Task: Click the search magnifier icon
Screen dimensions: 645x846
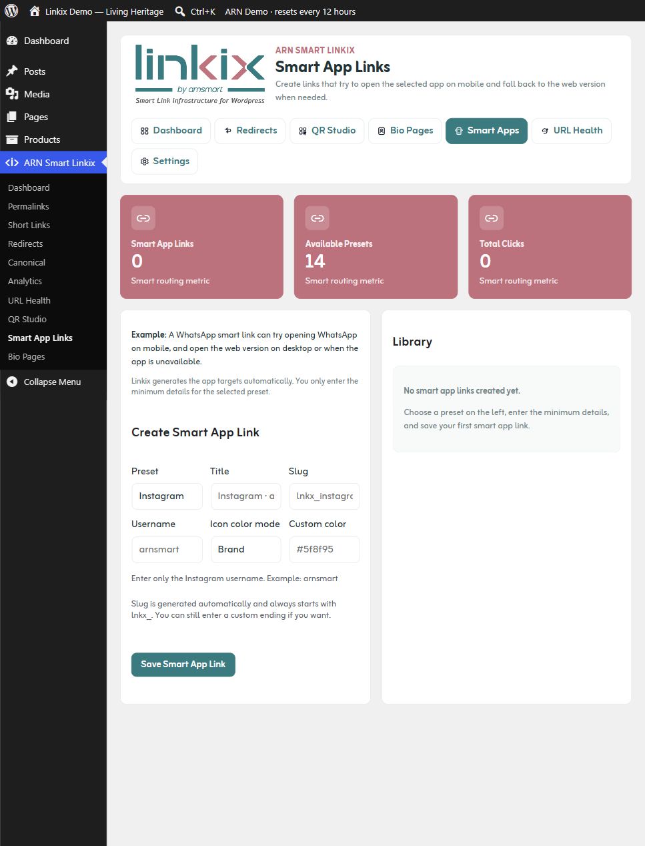Action: [x=180, y=11]
